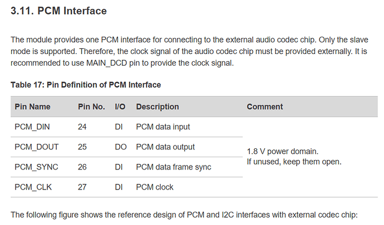
Task: Select the PCM_DOUT pin name cell
Action: point(36,147)
